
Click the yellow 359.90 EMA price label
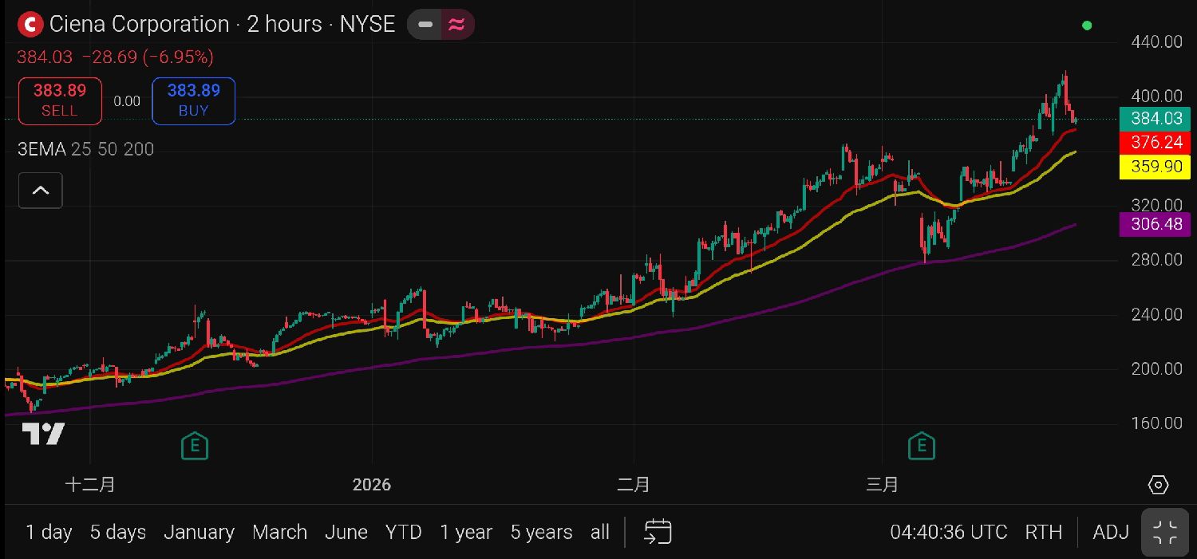[1155, 167]
